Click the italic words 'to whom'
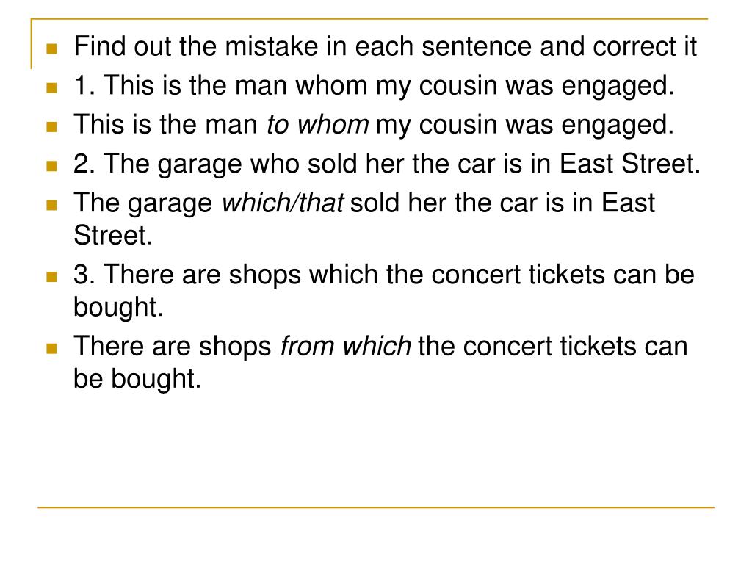 [x=318, y=125]
